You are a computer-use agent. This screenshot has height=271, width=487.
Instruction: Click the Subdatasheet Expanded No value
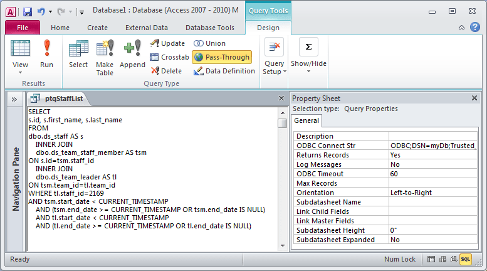tap(433, 240)
